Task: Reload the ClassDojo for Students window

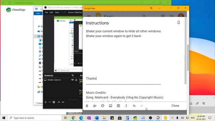Action: coord(10,3)
